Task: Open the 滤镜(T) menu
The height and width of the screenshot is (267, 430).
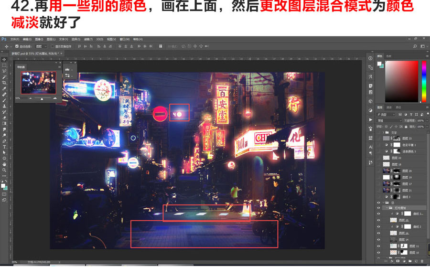Action: click(88, 39)
